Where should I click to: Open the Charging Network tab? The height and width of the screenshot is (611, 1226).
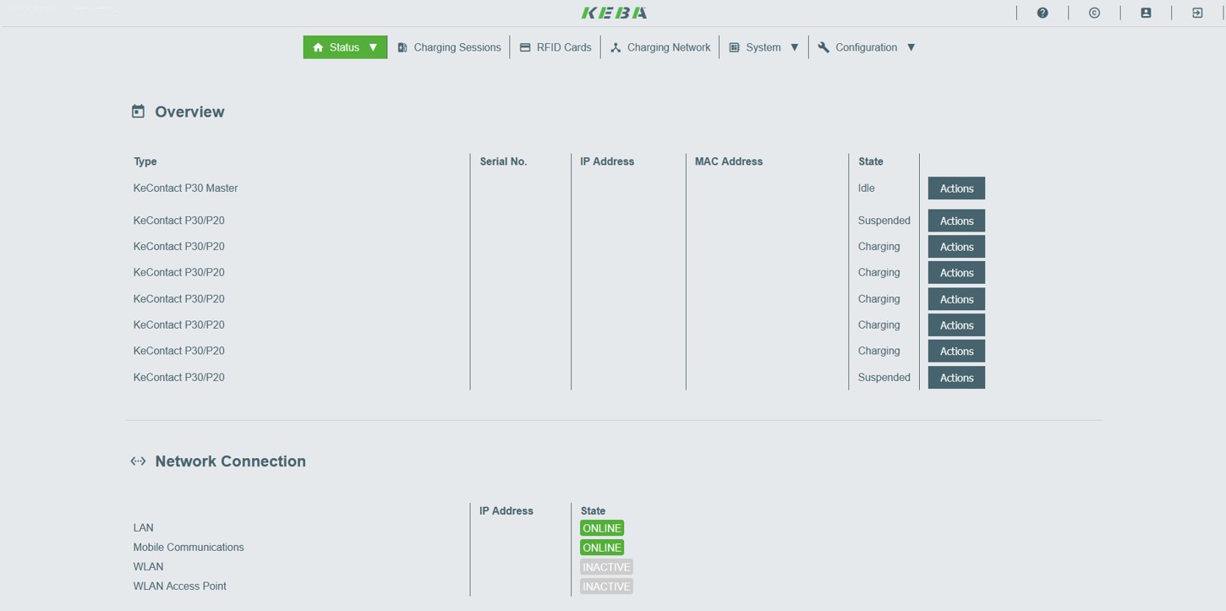click(x=660, y=47)
